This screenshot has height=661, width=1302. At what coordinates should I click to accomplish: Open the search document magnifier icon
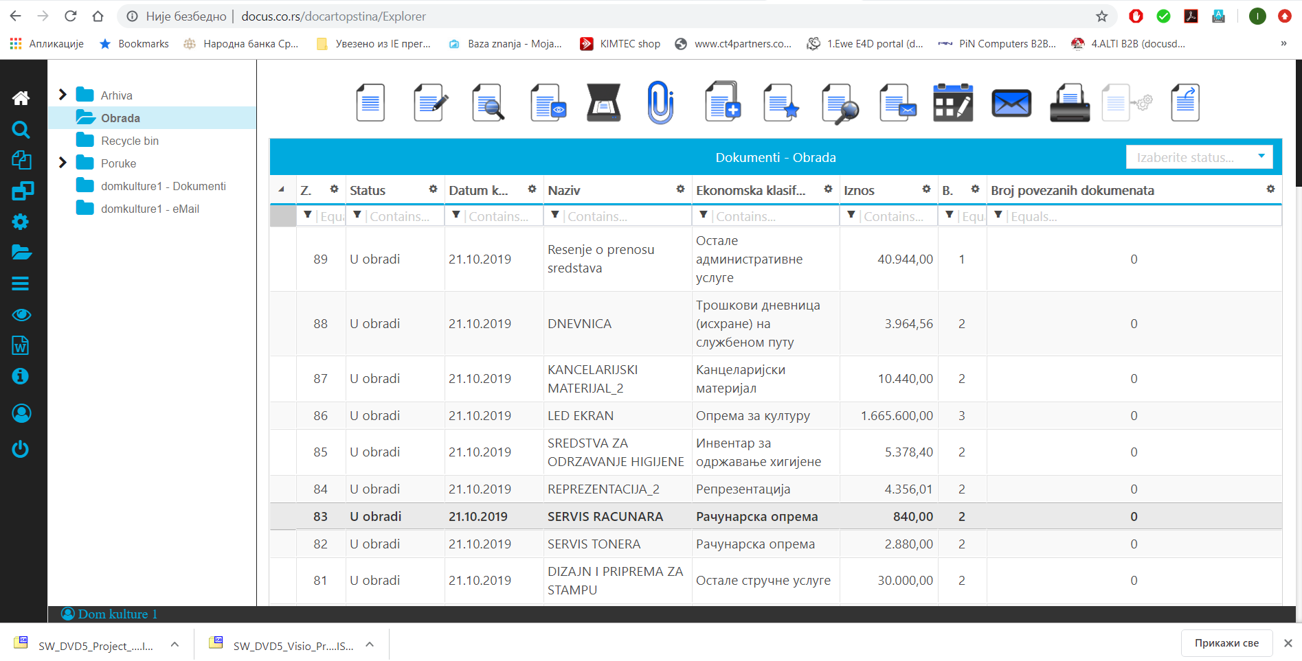(x=489, y=103)
